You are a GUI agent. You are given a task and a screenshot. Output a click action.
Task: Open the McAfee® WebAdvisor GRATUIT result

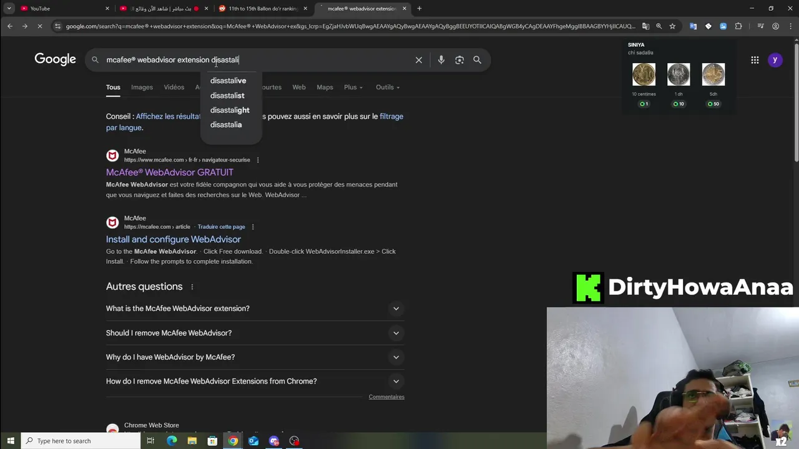pos(170,173)
